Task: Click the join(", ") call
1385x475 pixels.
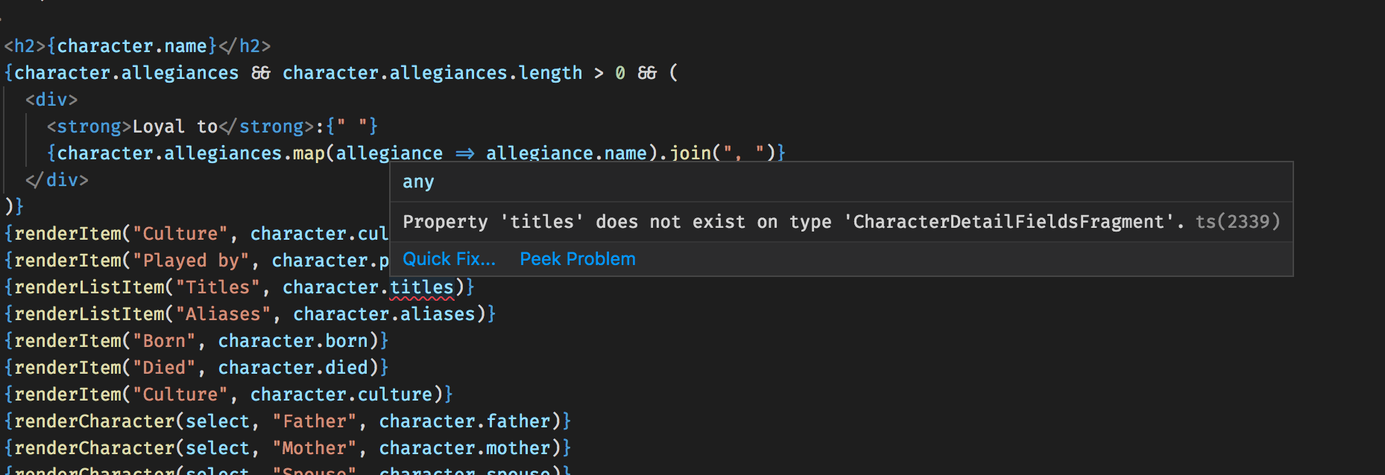Action: (x=722, y=153)
